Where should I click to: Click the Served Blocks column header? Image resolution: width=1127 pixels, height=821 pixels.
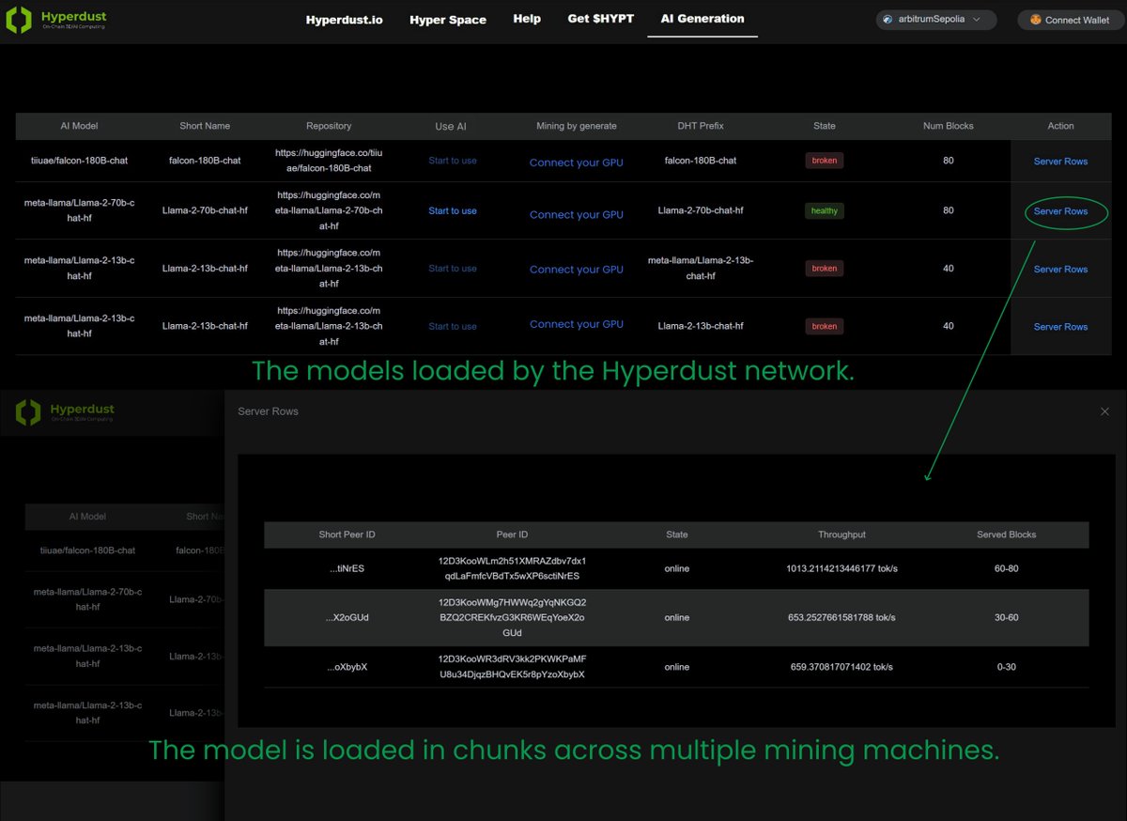pos(1006,534)
